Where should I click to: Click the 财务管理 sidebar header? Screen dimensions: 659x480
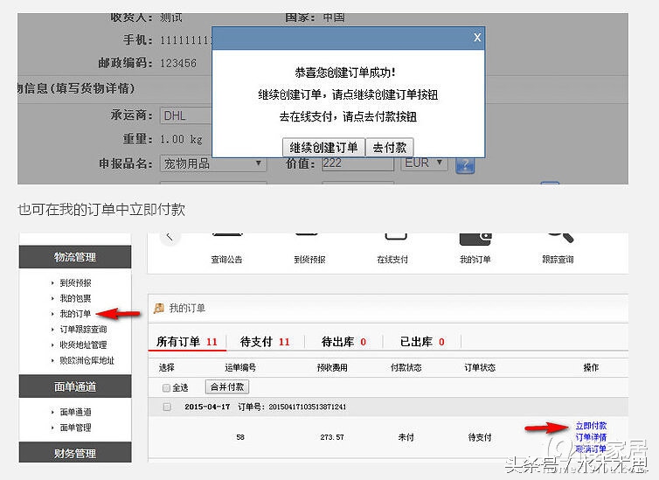(75, 453)
